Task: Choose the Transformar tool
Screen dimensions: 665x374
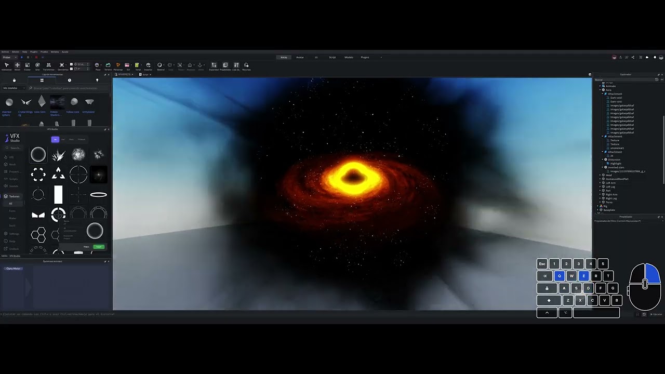Action: click(48, 66)
